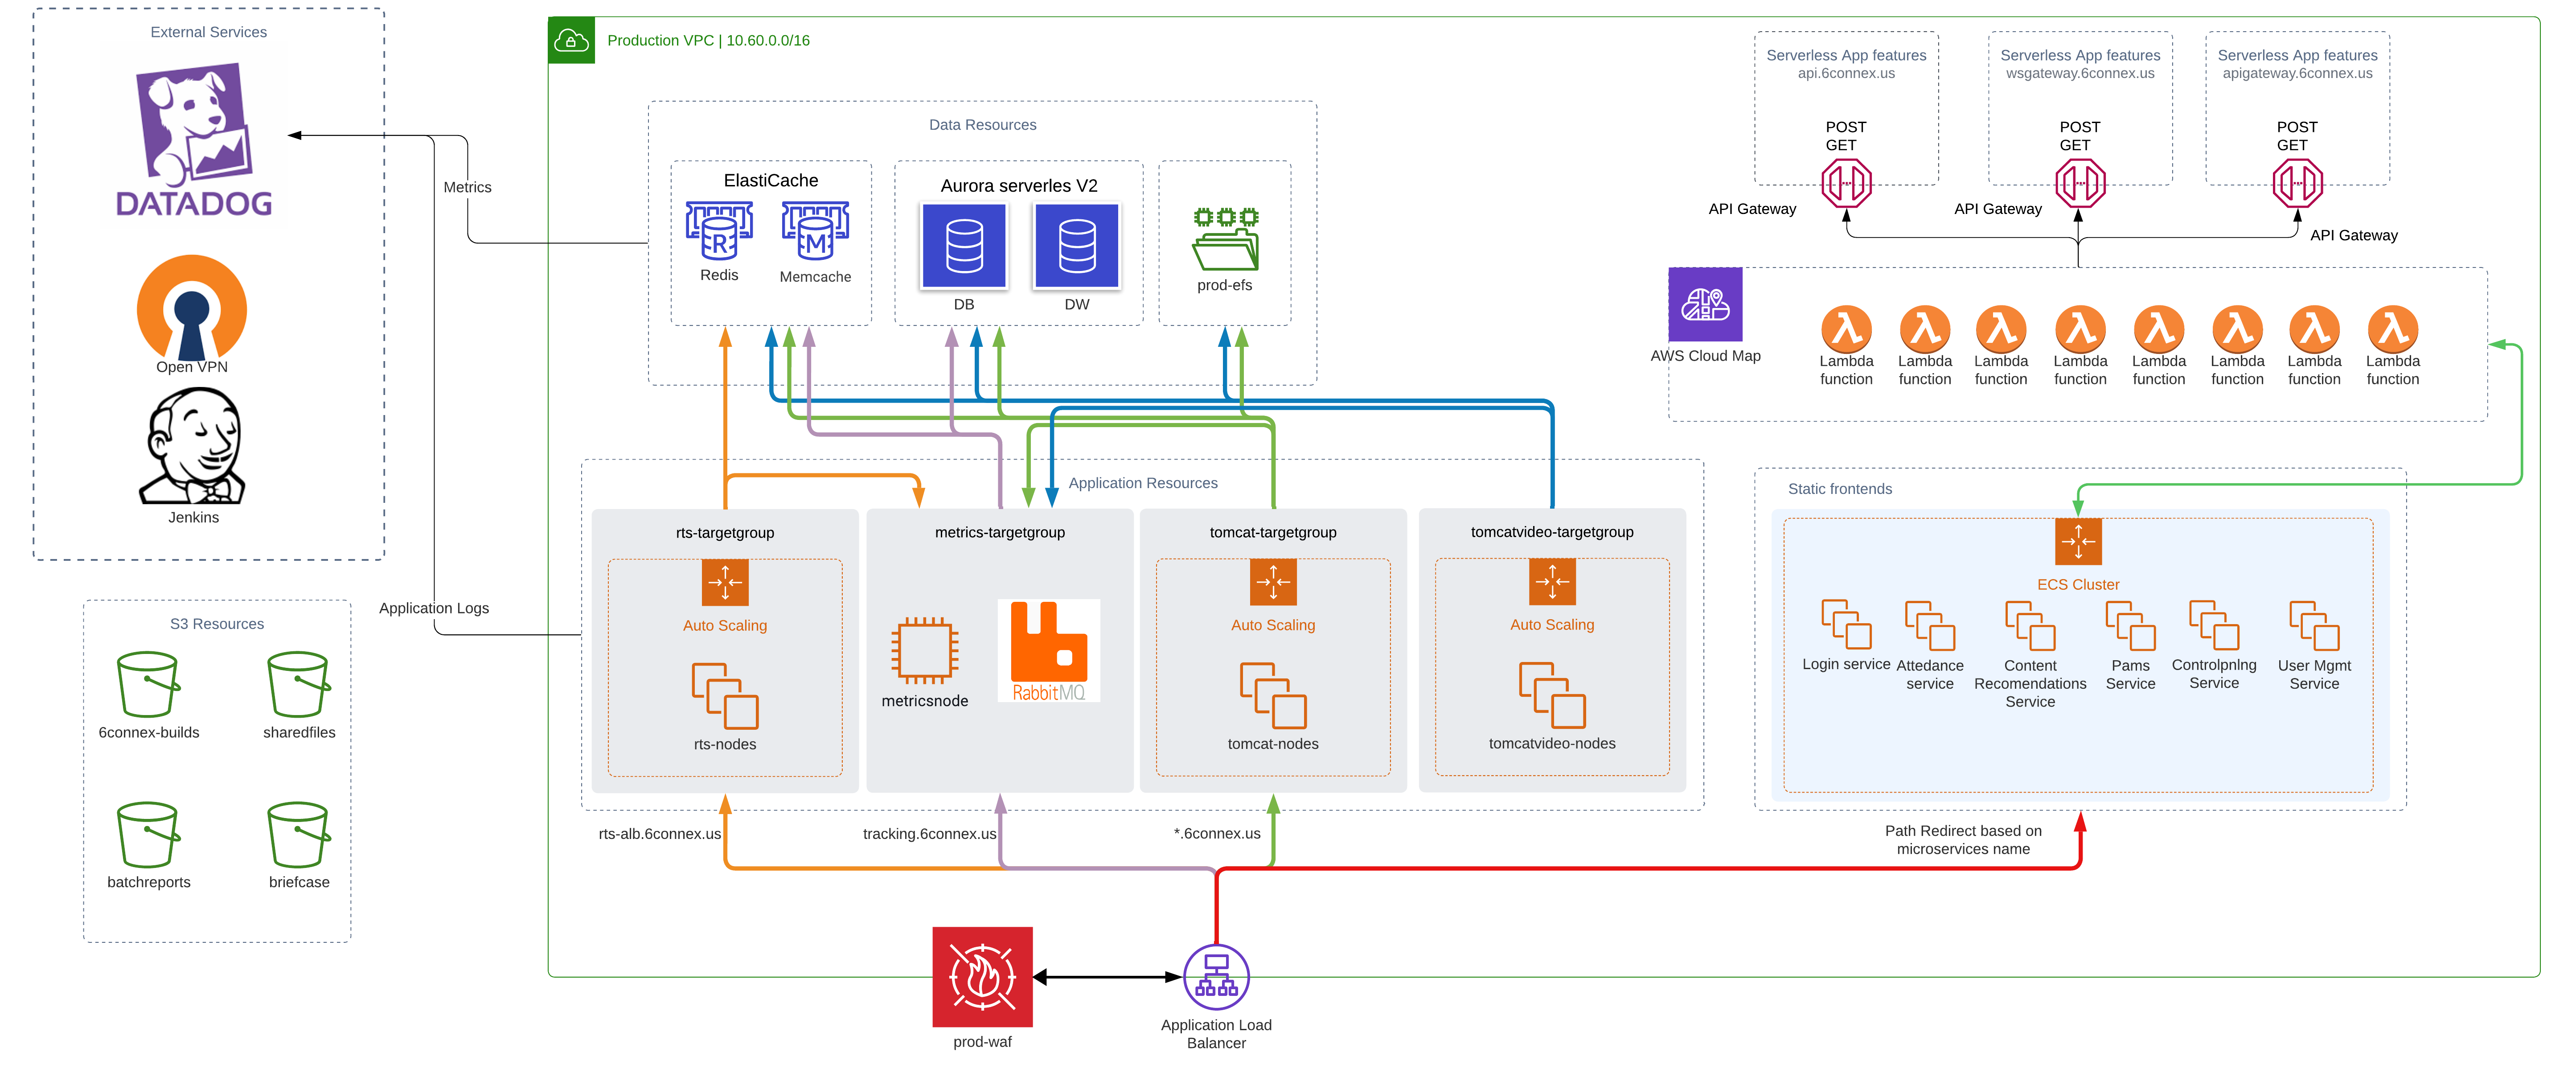
Task: Select the Application Resources label
Action: coord(1143,483)
